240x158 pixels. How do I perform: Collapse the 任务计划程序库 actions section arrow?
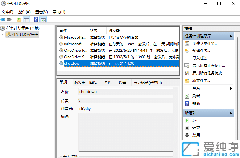point(231,36)
